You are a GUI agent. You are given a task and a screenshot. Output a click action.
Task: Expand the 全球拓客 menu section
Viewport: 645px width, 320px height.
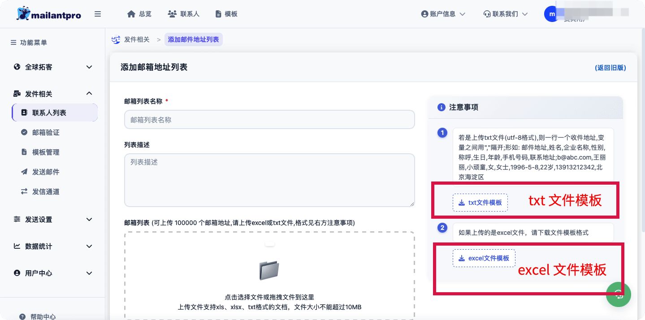click(x=53, y=67)
